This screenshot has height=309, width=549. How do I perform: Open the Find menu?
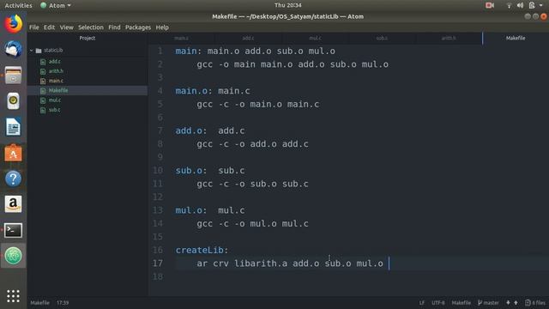click(x=114, y=27)
